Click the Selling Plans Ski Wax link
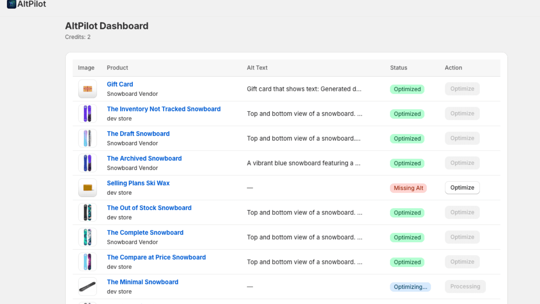Viewport: 540px width, 304px height. pos(138,183)
